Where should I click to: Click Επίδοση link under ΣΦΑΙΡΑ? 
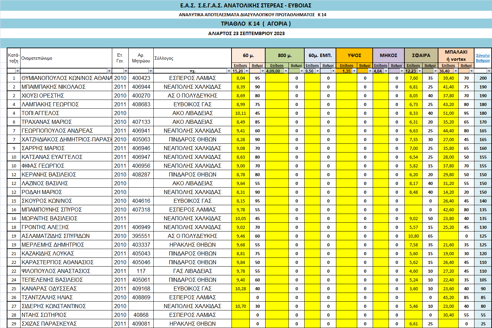coord(413,65)
